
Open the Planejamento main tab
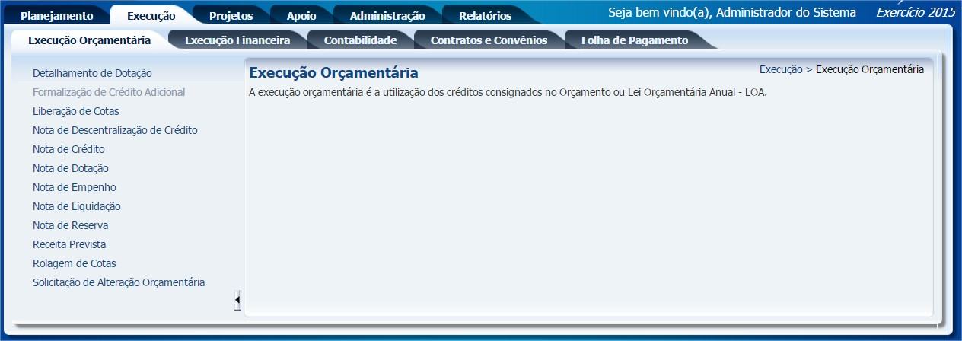point(56,16)
